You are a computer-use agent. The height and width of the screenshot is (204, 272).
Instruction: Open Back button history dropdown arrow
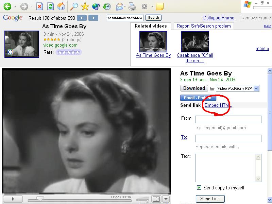15,6
